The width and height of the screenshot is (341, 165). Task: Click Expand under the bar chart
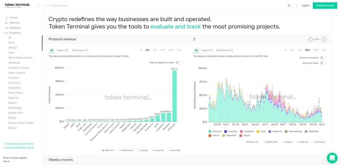pyautogui.click(x=143, y=150)
